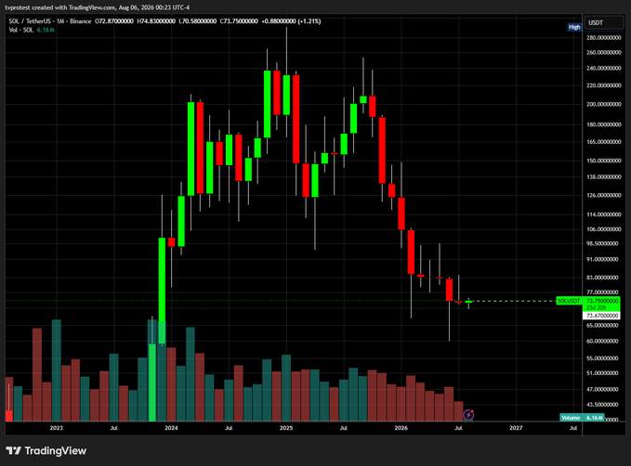Click the green SOLUSDT symbol label
Image resolution: width=631 pixels, height=466 pixels.
569,301
